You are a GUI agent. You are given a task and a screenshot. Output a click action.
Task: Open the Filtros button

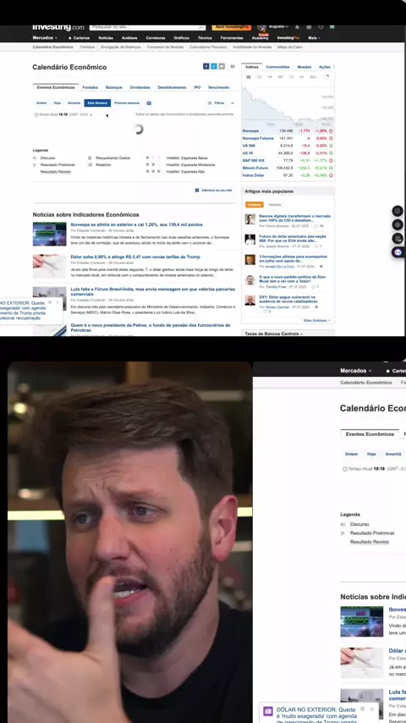tap(217, 103)
